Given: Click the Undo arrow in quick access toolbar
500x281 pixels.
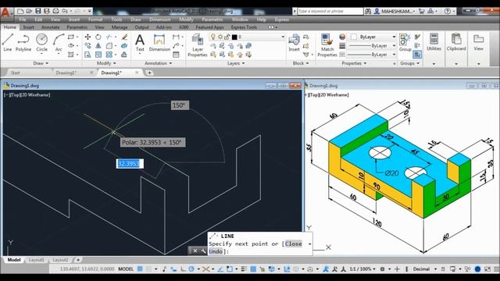Looking at the screenshot, I should pyautogui.click(x=65, y=11).
